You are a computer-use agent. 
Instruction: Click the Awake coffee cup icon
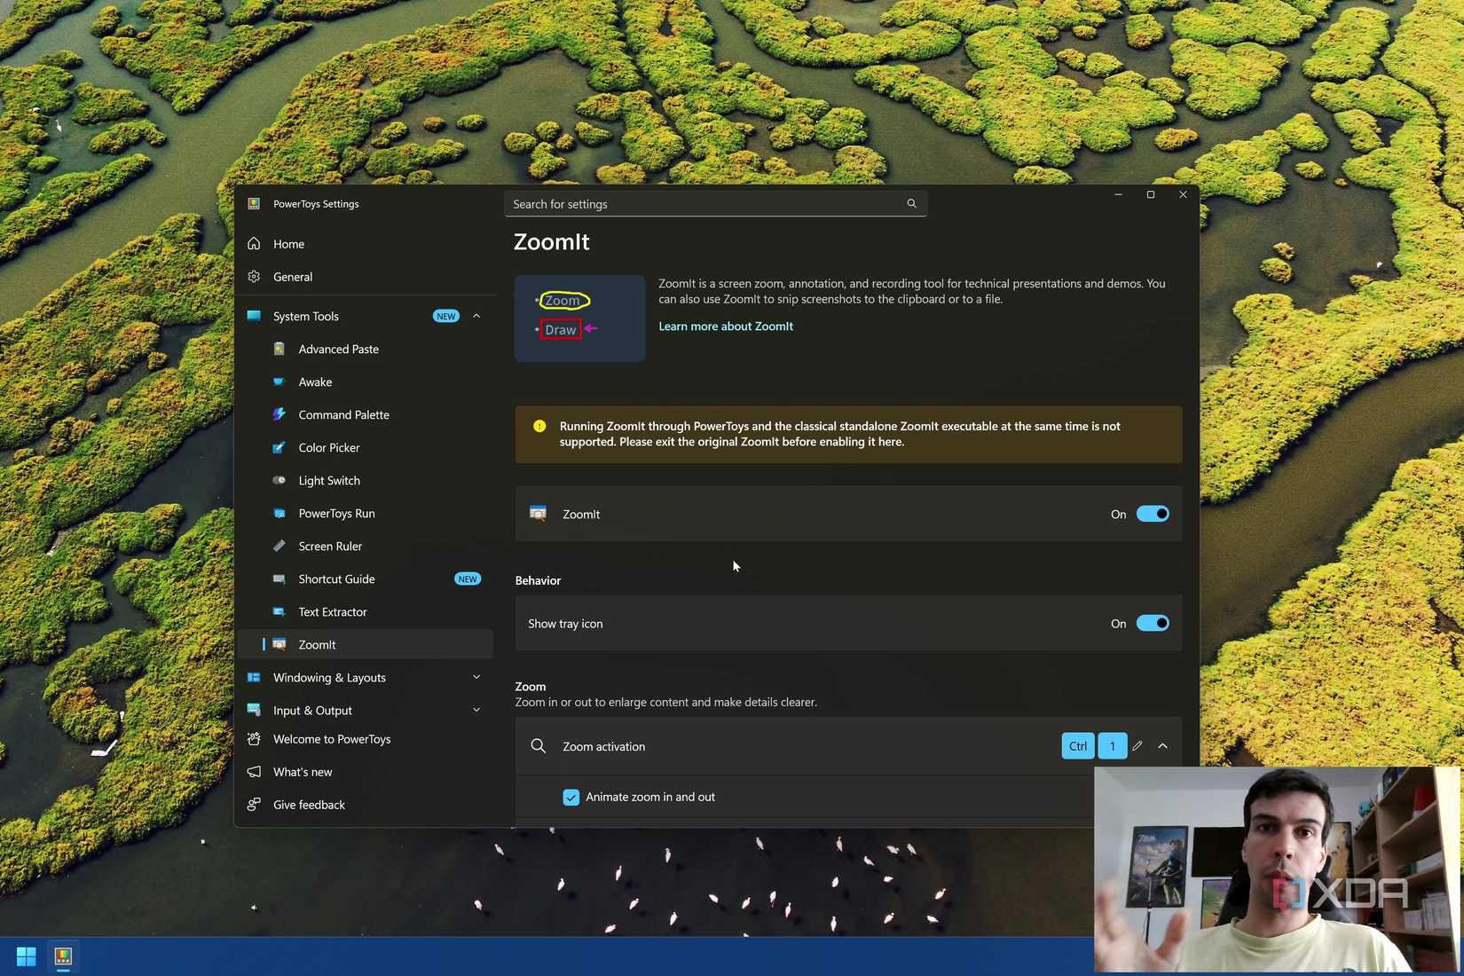click(x=279, y=382)
